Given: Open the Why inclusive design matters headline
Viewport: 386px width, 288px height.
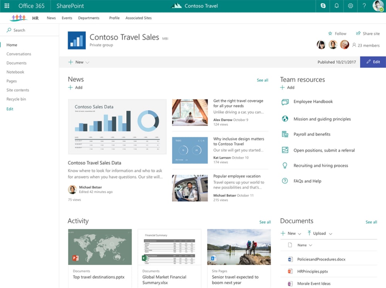Looking at the screenshot, I should coord(239,141).
